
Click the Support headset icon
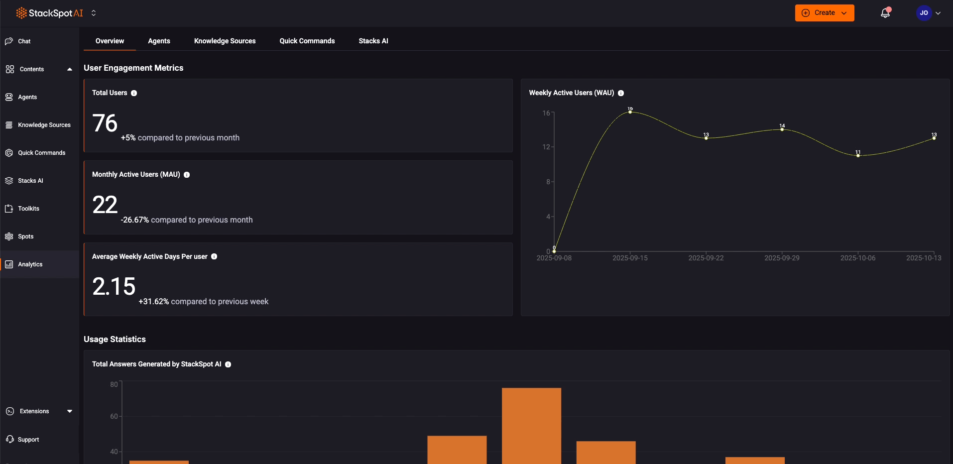[9, 439]
